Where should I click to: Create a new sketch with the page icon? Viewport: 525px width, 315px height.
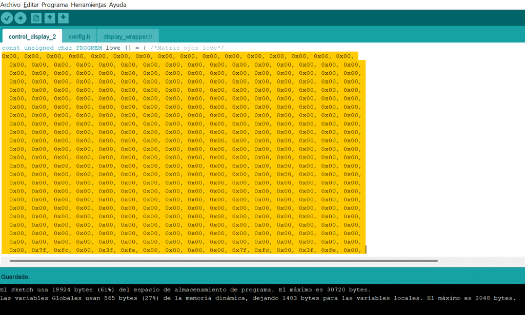coord(36,18)
